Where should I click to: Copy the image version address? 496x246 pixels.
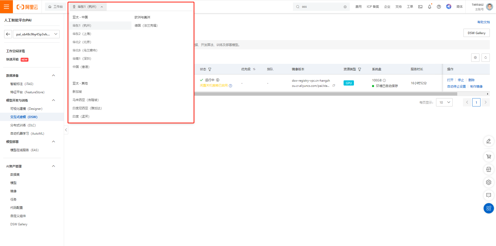(334, 86)
